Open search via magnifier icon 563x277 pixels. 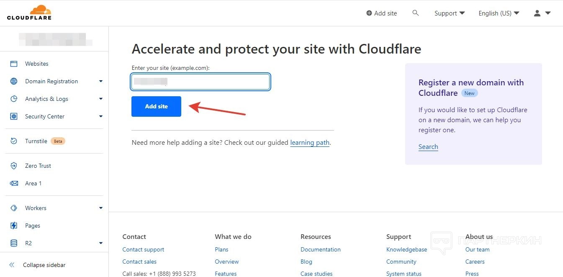(416, 13)
